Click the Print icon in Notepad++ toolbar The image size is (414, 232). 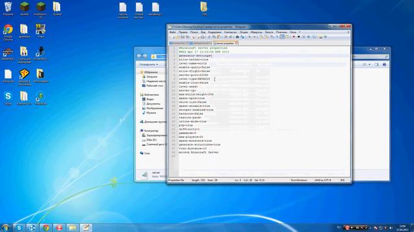202,37
